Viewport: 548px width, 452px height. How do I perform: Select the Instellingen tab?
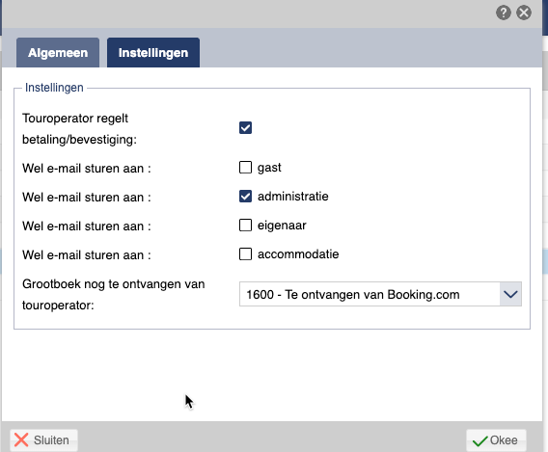click(153, 53)
